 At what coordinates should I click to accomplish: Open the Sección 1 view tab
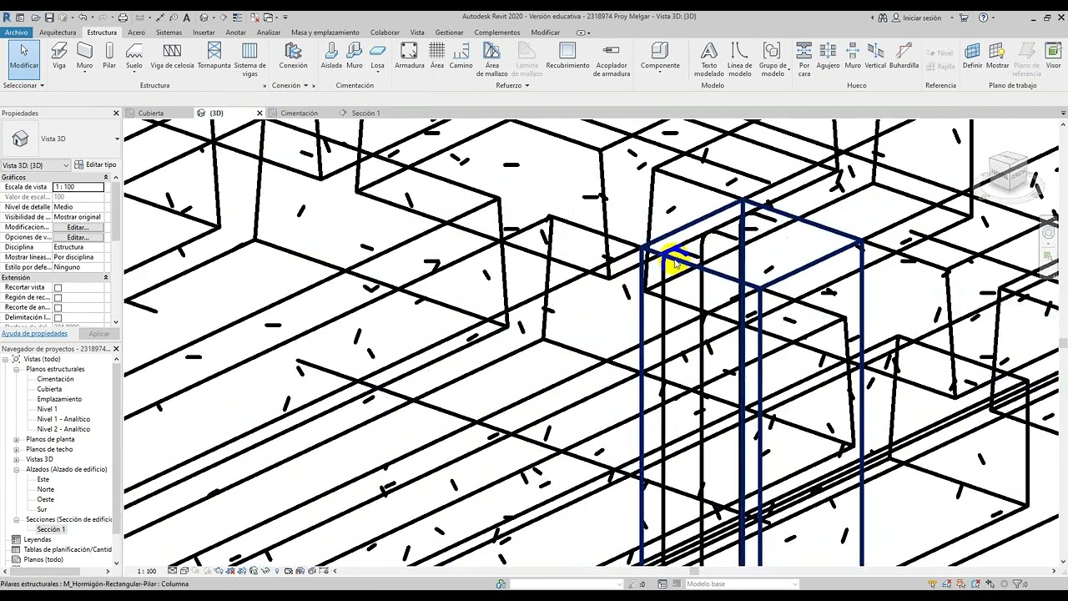(x=365, y=113)
